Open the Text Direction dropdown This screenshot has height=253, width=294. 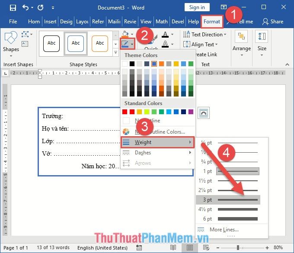(205, 35)
